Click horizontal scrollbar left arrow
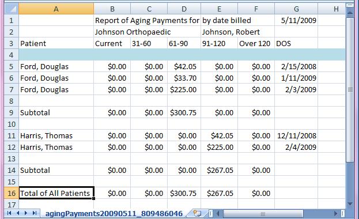Viewport: 359px width, 219px height. pos(218,214)
